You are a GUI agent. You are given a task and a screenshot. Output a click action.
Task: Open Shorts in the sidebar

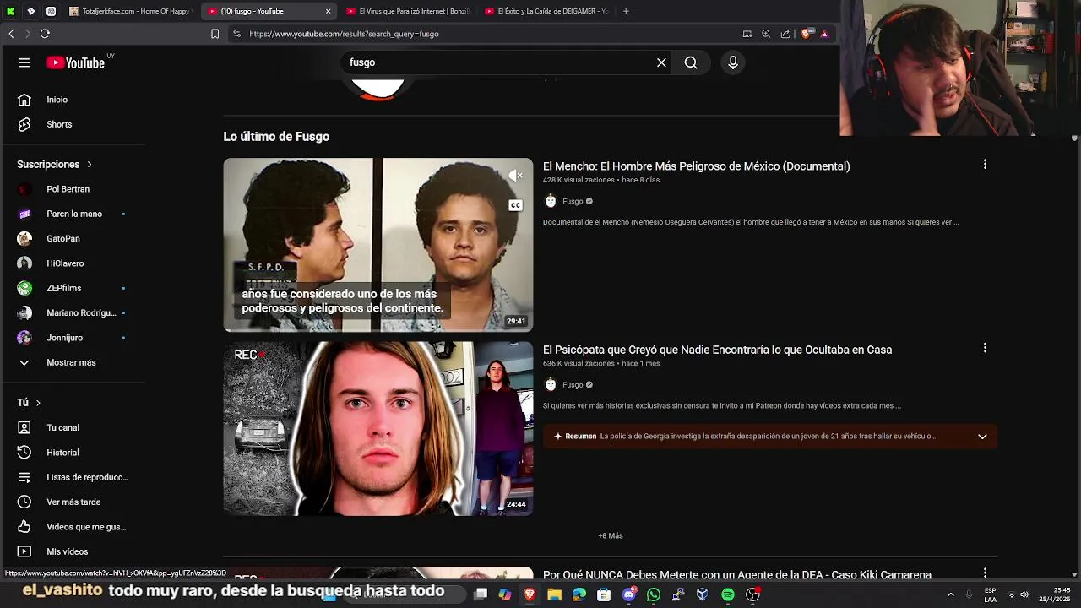[74, 124]
